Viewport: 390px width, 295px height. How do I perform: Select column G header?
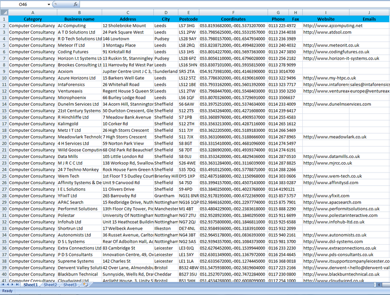tap(278, 12)
